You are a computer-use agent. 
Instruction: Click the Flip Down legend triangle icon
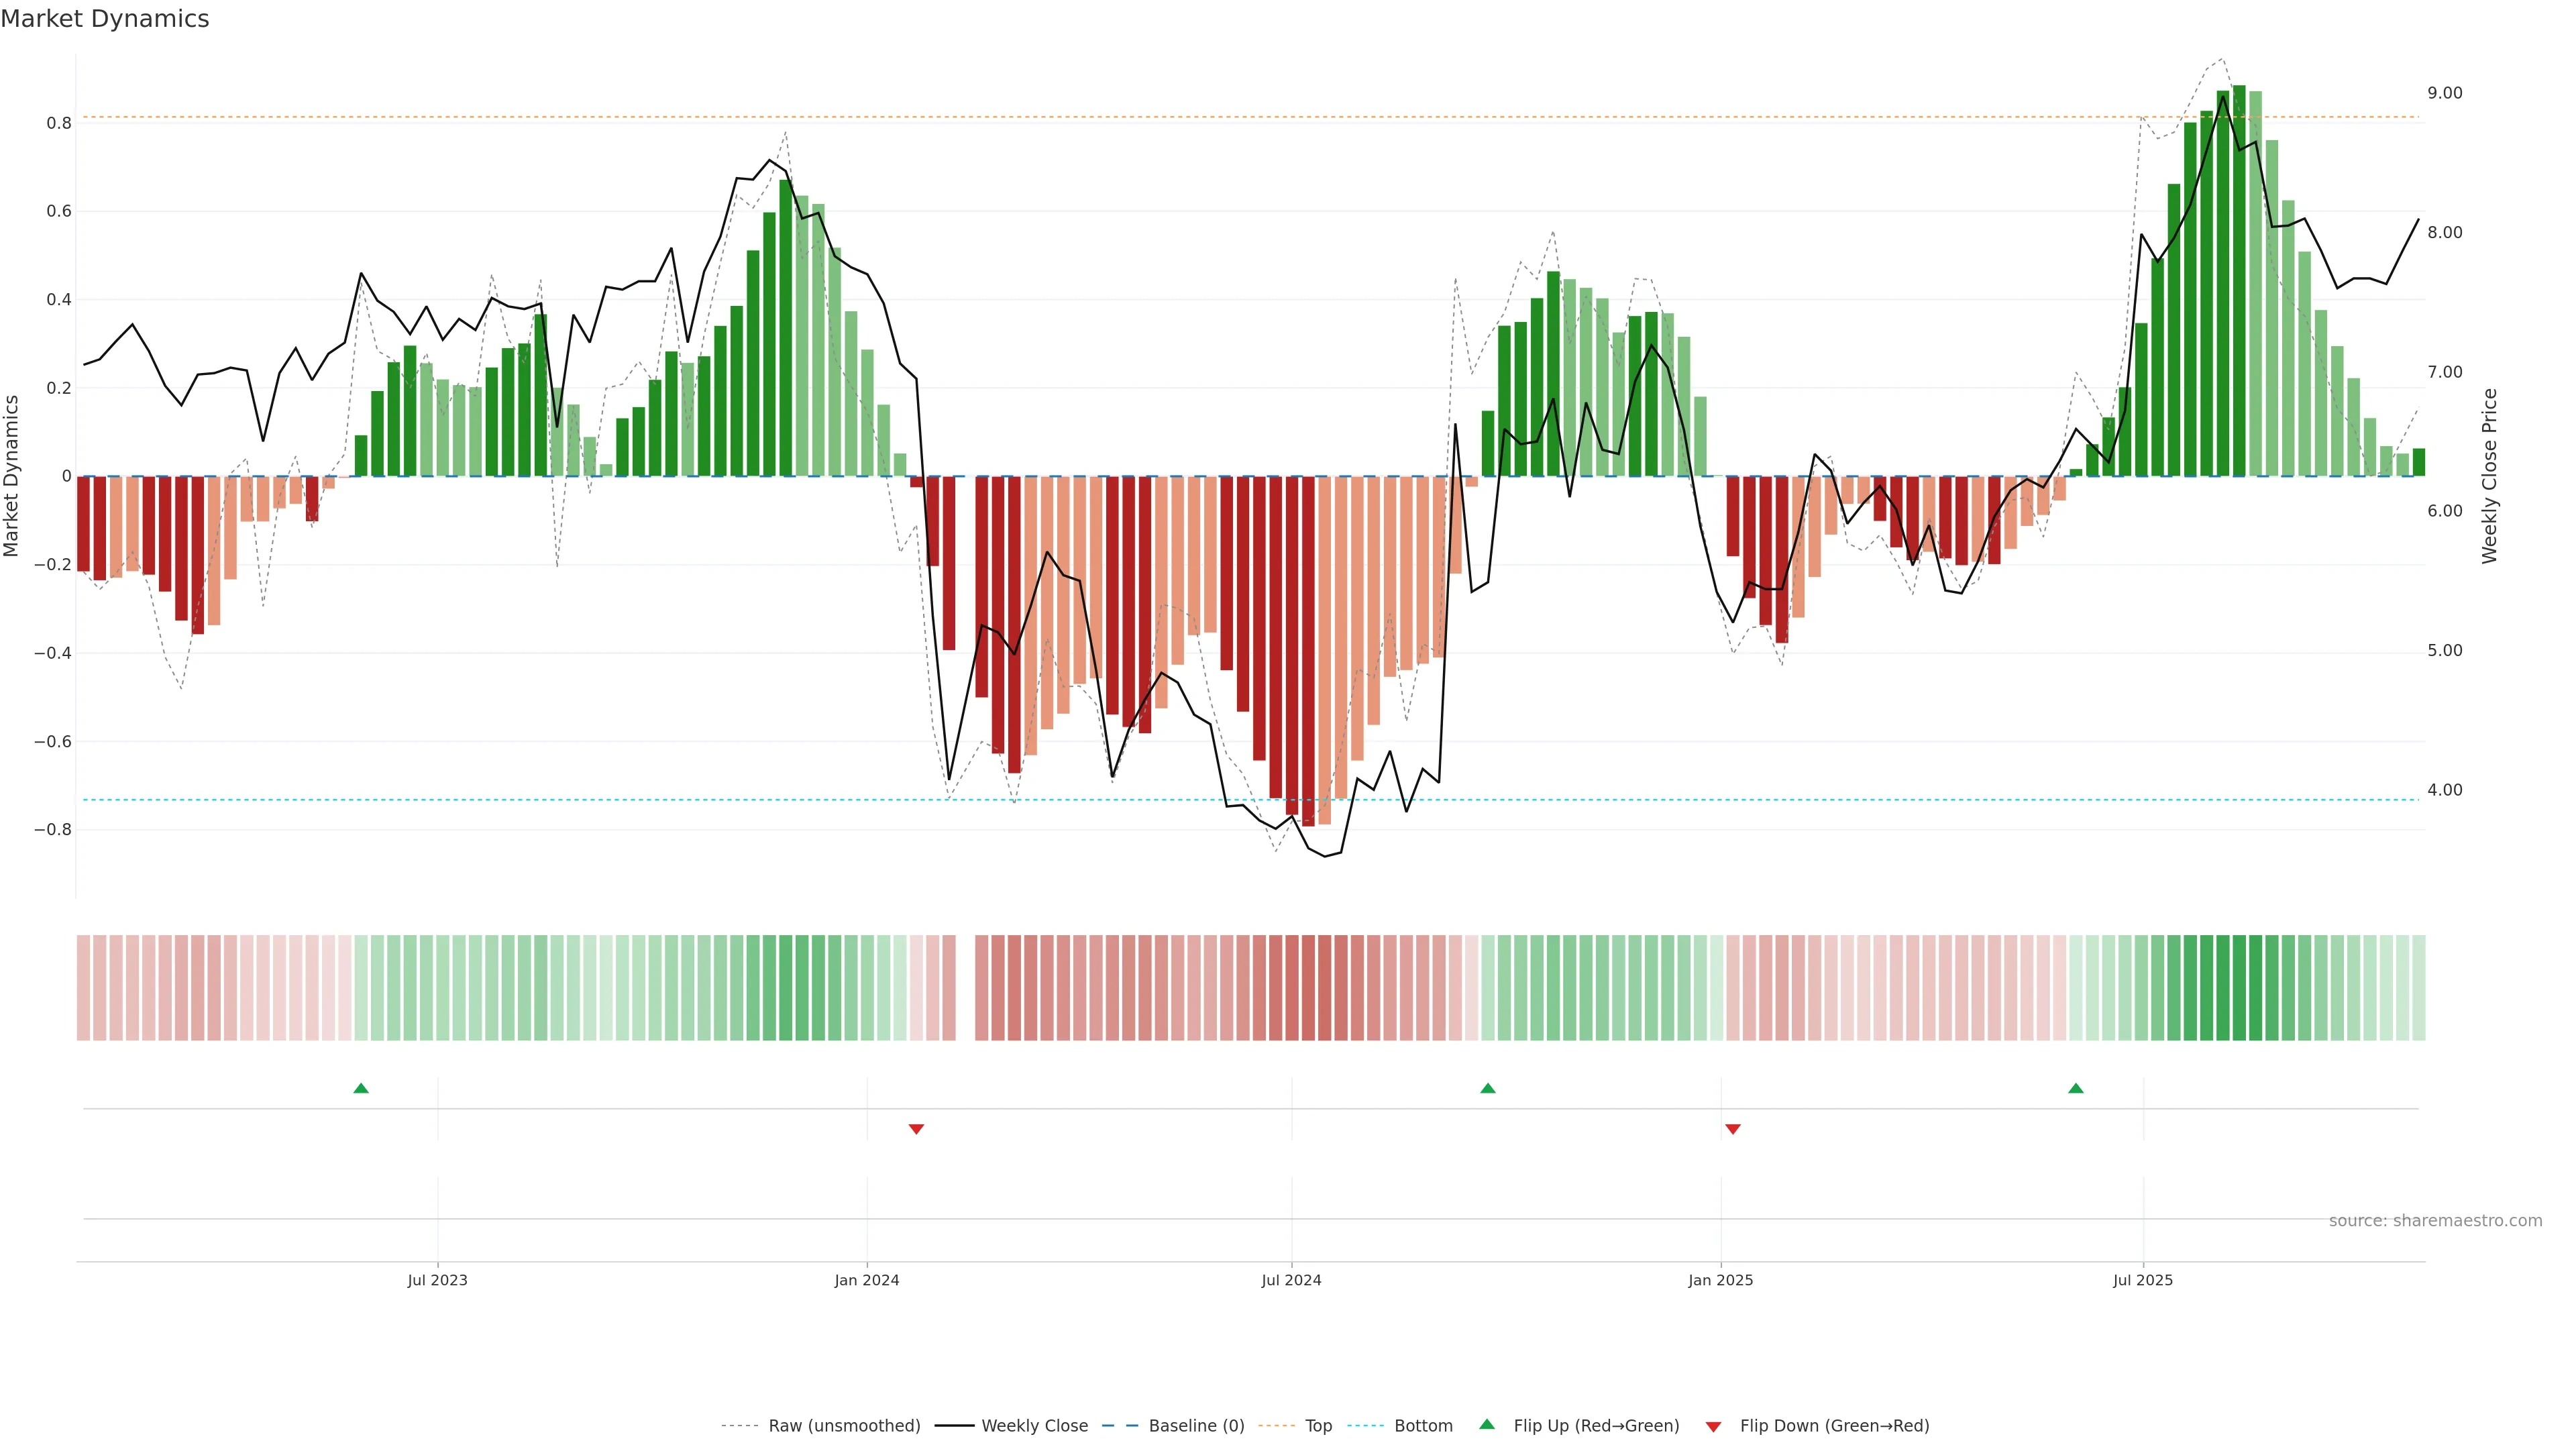tap(1713, 1426)
